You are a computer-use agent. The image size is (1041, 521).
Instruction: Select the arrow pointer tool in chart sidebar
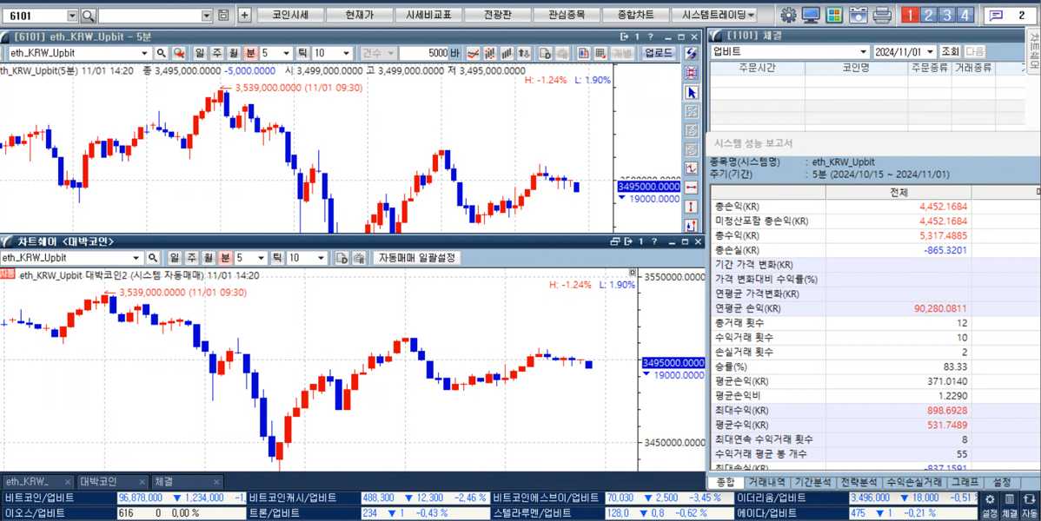coord(692,92)
